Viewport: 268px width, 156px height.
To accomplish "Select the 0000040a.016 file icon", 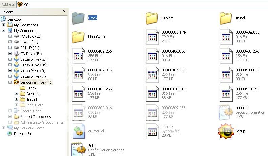I will (x=226, y=37).
